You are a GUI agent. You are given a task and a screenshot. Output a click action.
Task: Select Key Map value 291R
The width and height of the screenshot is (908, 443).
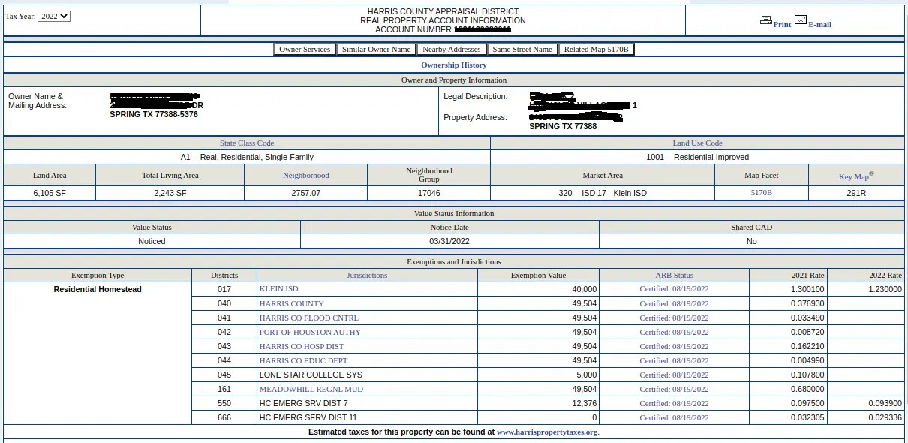tap(856, 193)
